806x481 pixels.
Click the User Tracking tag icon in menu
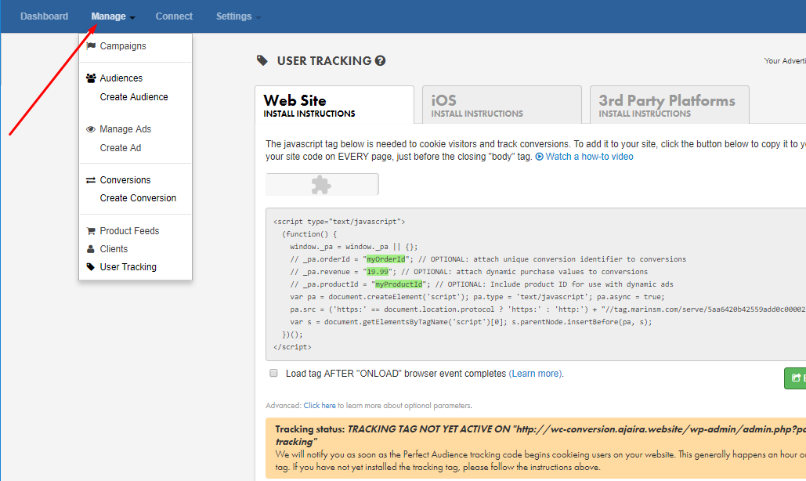91,267
